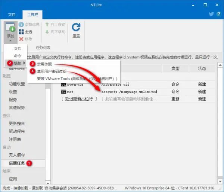Sort by the 类型 column header

(x=175, y=68)
